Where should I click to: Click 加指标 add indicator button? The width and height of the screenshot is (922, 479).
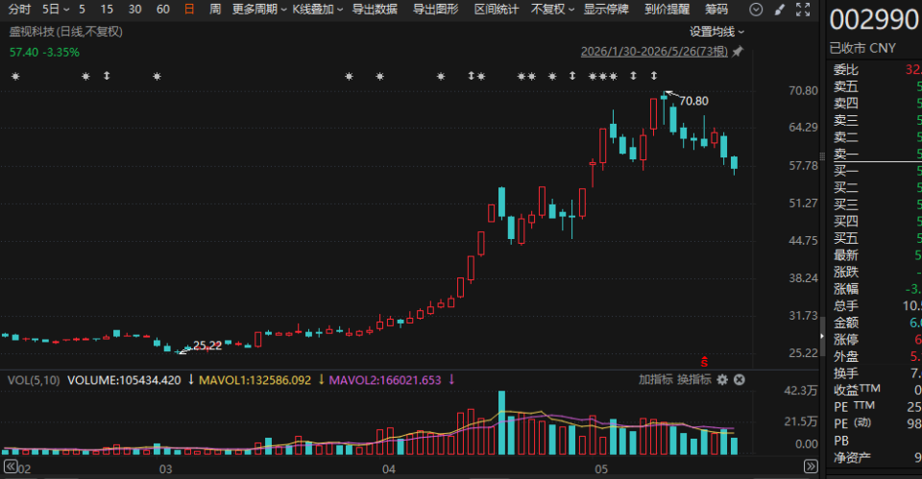[655, 380]
